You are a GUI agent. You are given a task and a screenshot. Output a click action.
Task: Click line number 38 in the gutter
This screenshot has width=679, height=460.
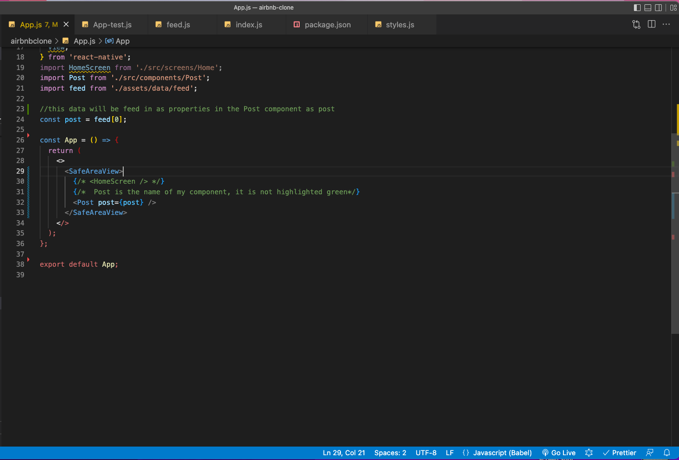click(20, 264)
